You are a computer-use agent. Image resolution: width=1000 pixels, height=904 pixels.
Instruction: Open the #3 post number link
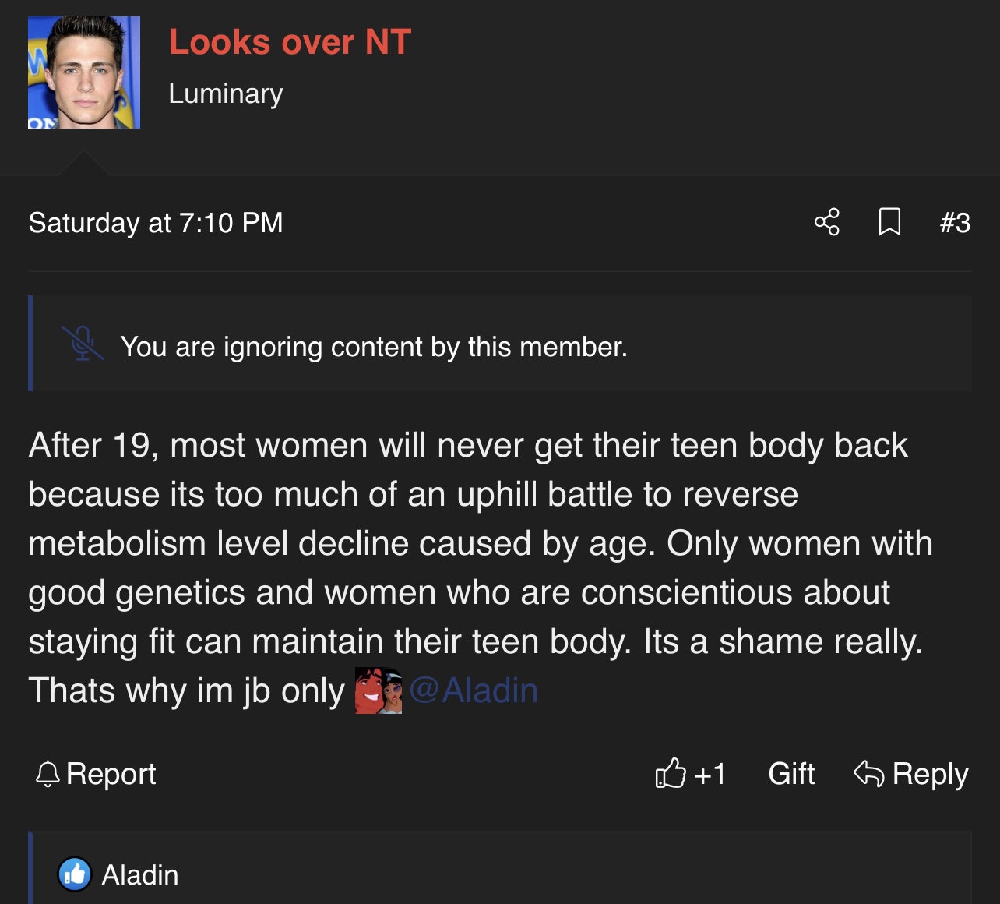coord(955,223)
